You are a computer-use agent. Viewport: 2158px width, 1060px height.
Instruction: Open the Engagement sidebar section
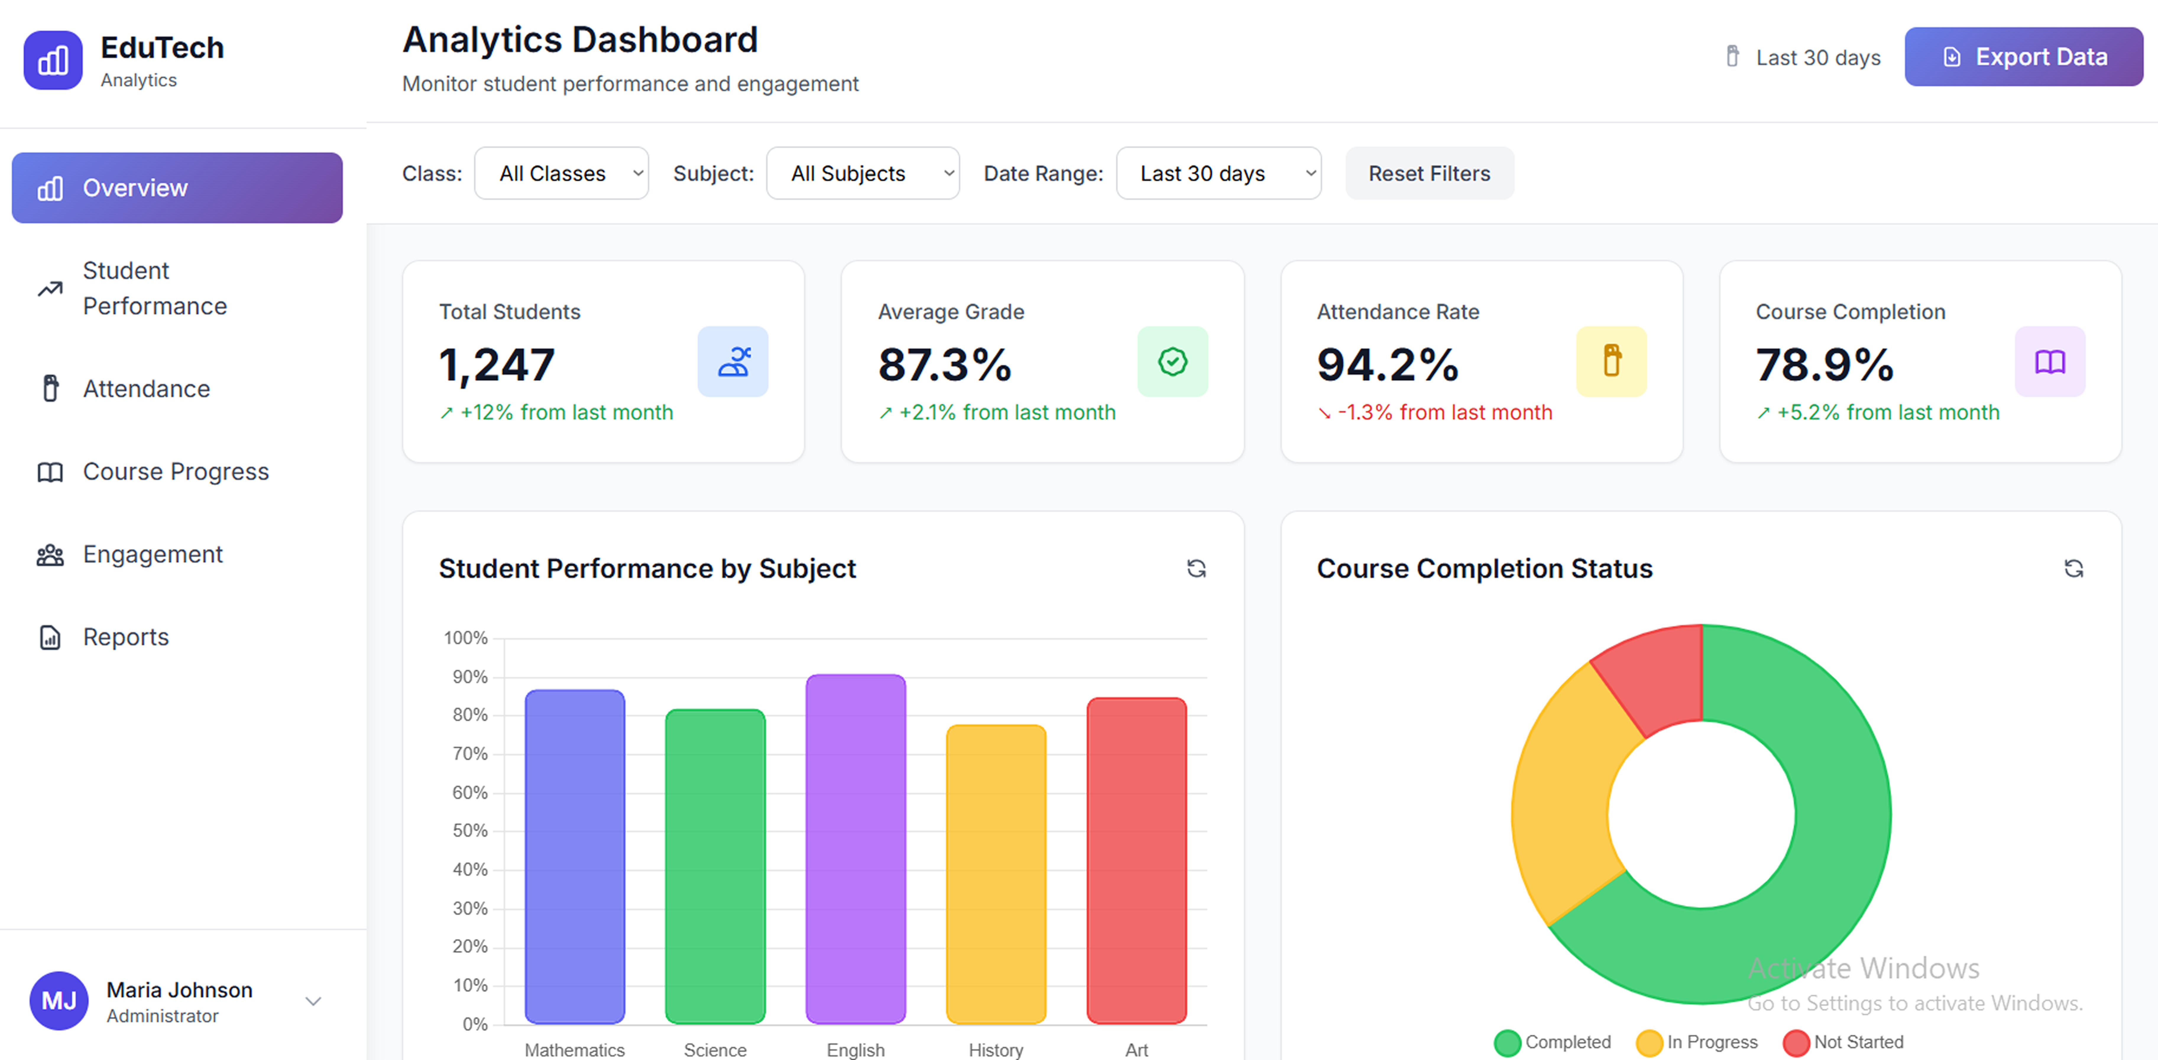(x=153, y=554)
